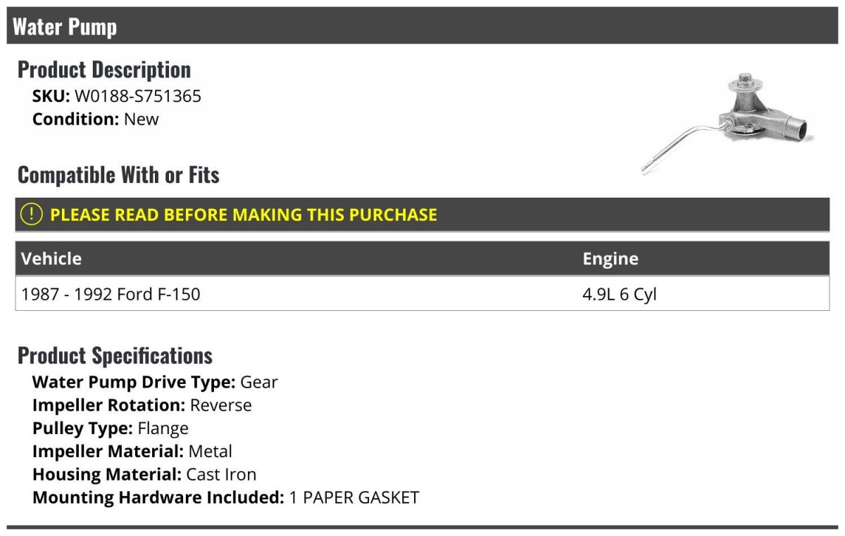Click the SKU W0188-S751365 text

point(117,96)
